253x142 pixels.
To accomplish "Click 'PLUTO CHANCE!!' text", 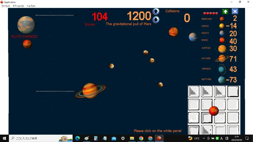I will pyautogui.click(x=24, y=37).
